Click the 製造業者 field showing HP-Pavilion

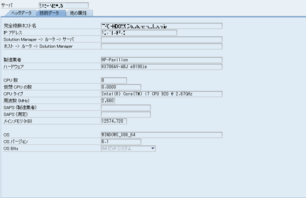161,60
